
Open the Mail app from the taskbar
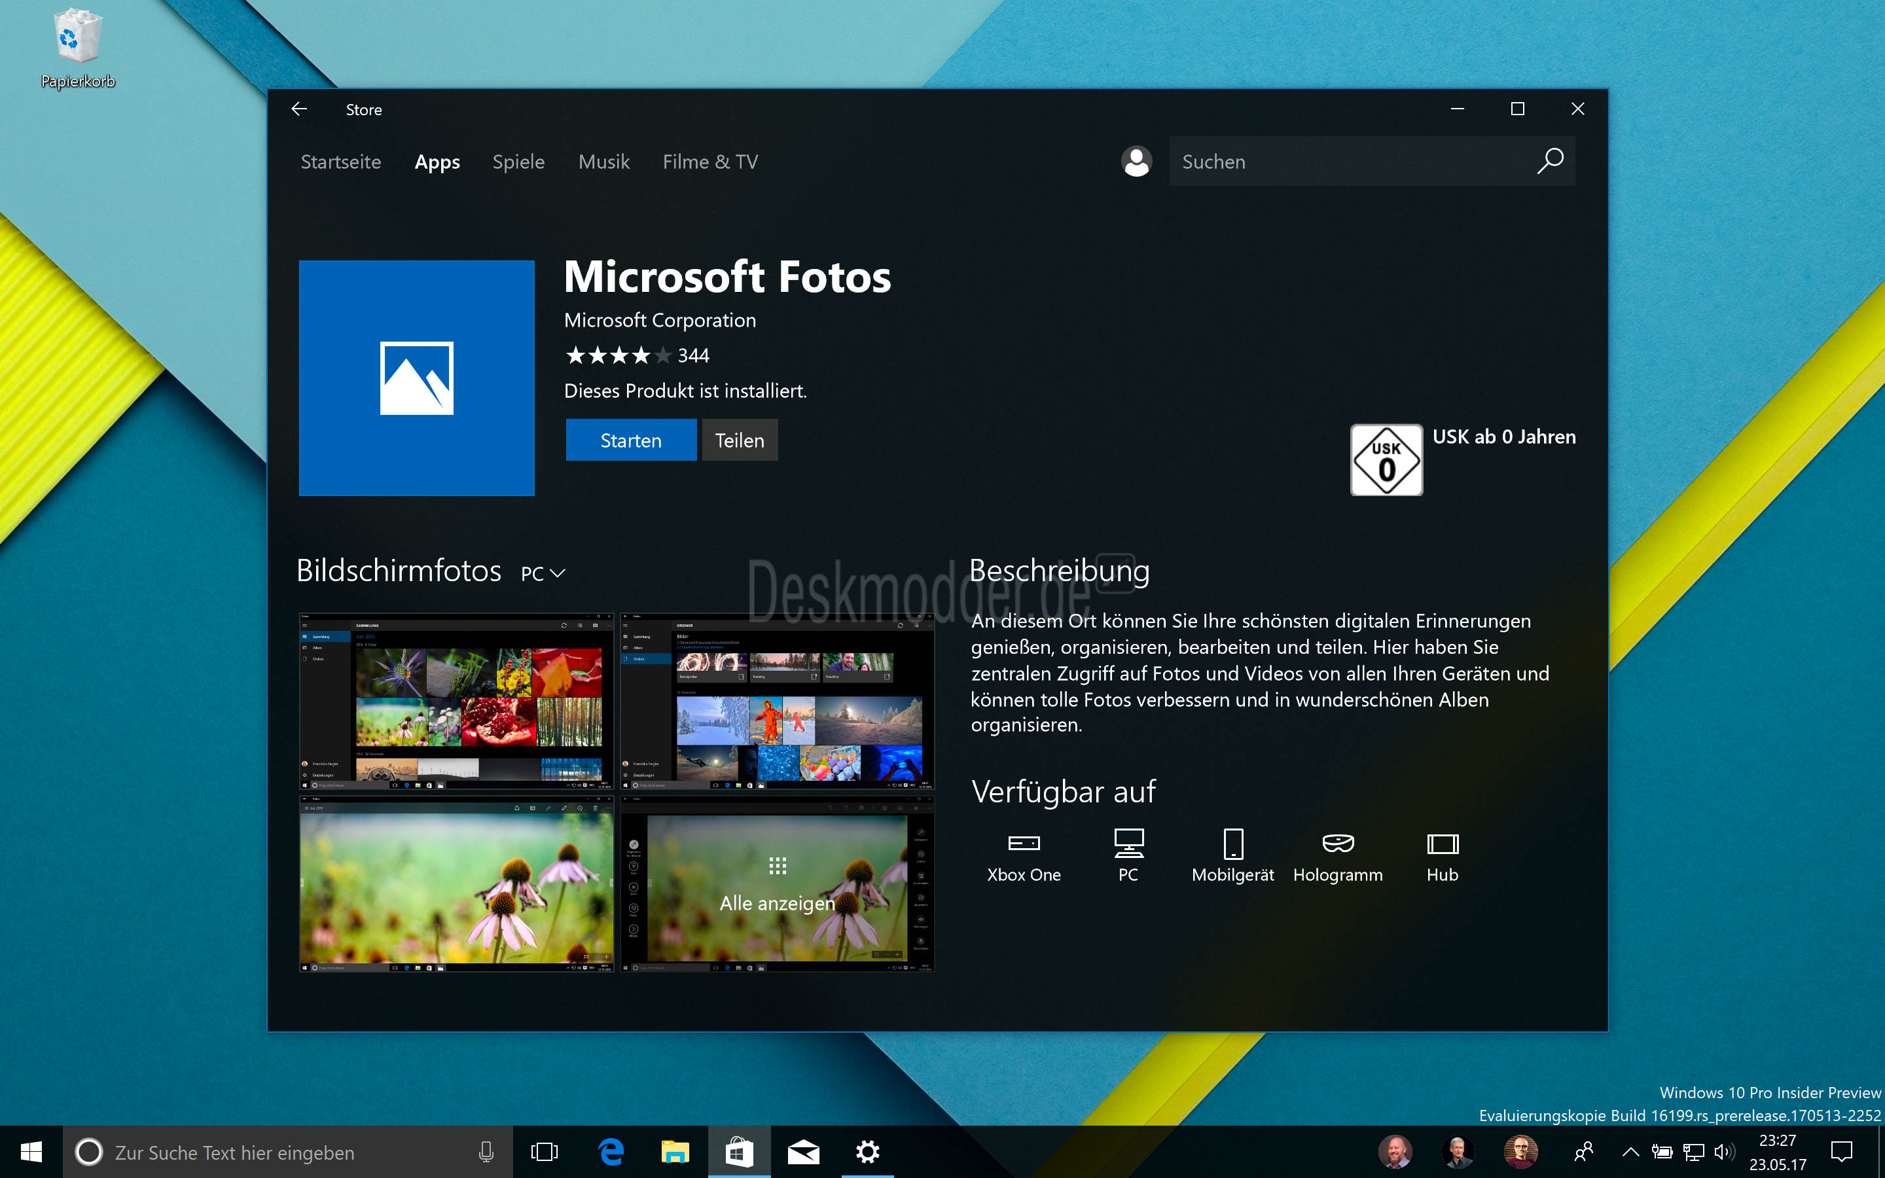(x=803, y=1152)
